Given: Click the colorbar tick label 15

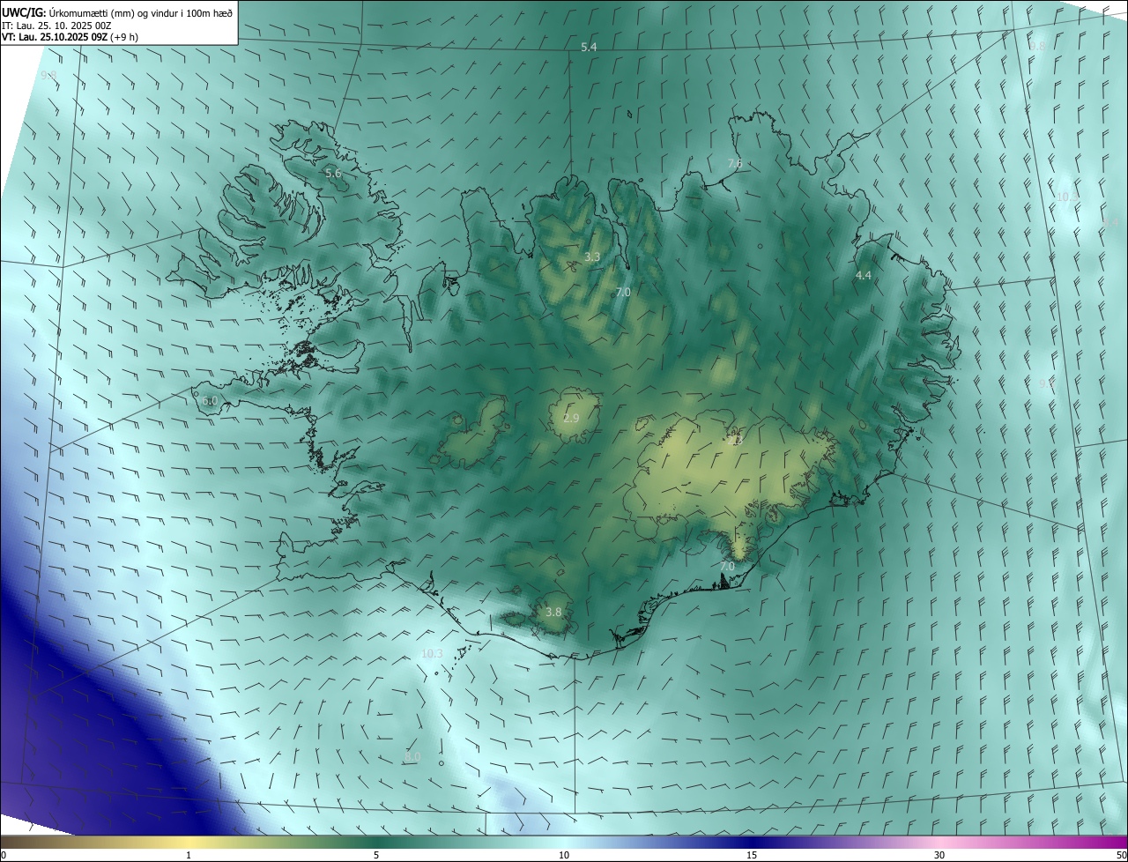Looking at the screenshot, I should (752, 855).
